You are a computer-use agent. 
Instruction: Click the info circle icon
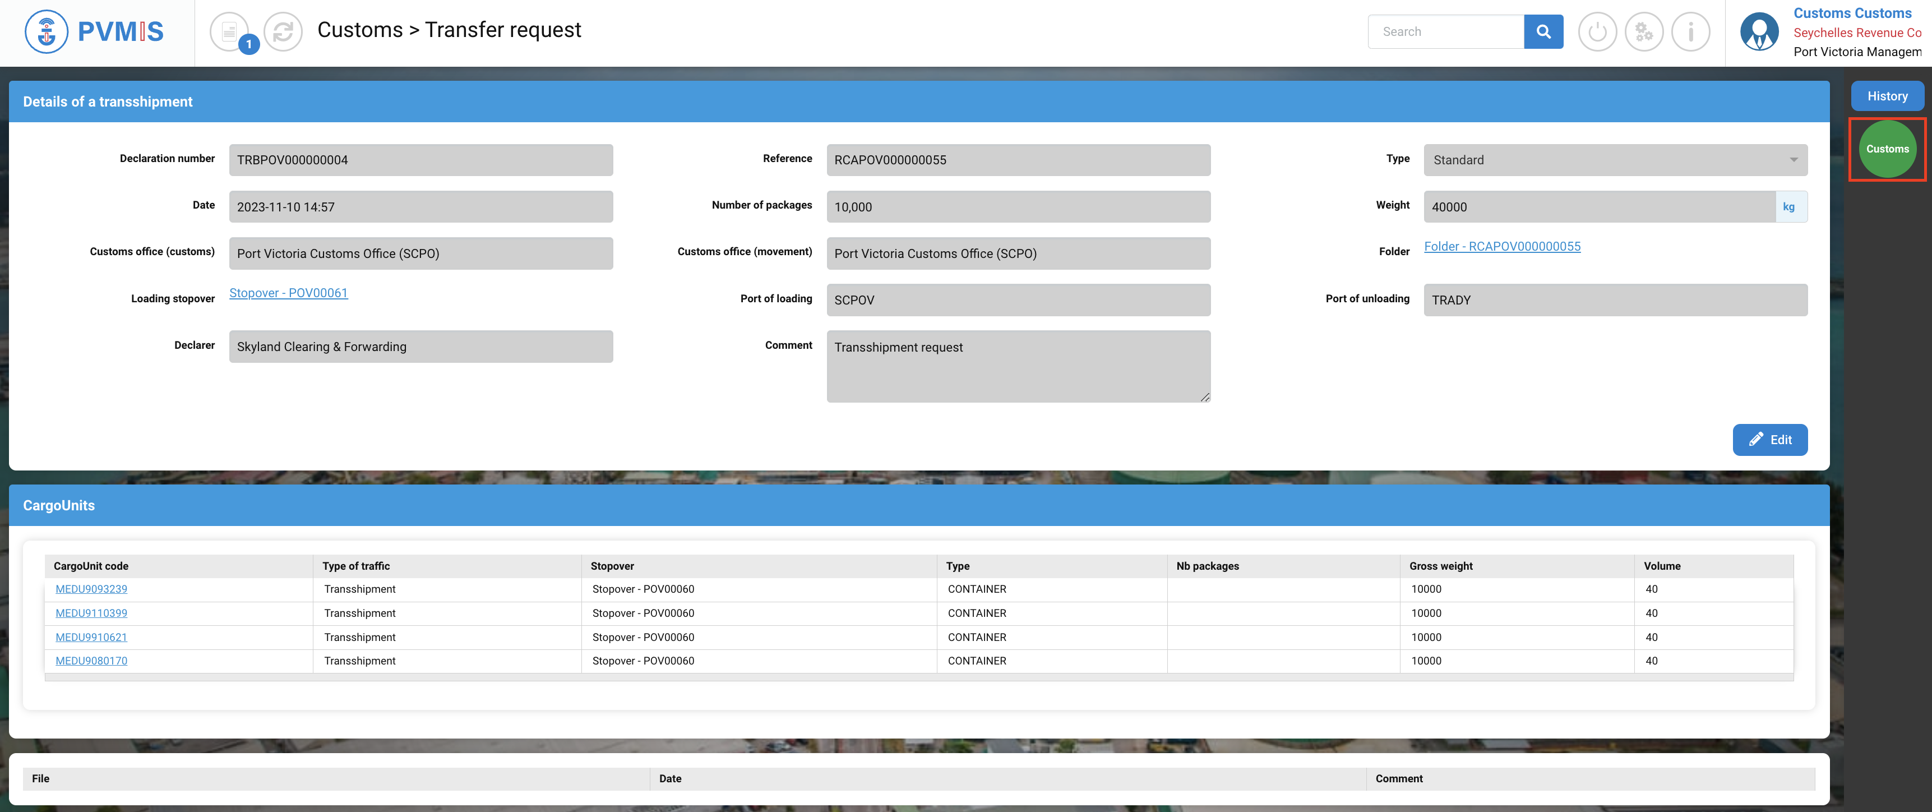(1690, 31)
